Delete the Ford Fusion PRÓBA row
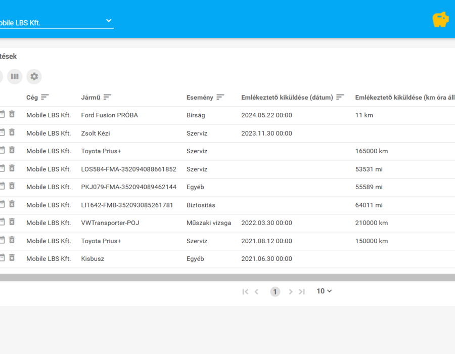Viewport: 455px width, 354px height. click(x=12, y=114)
